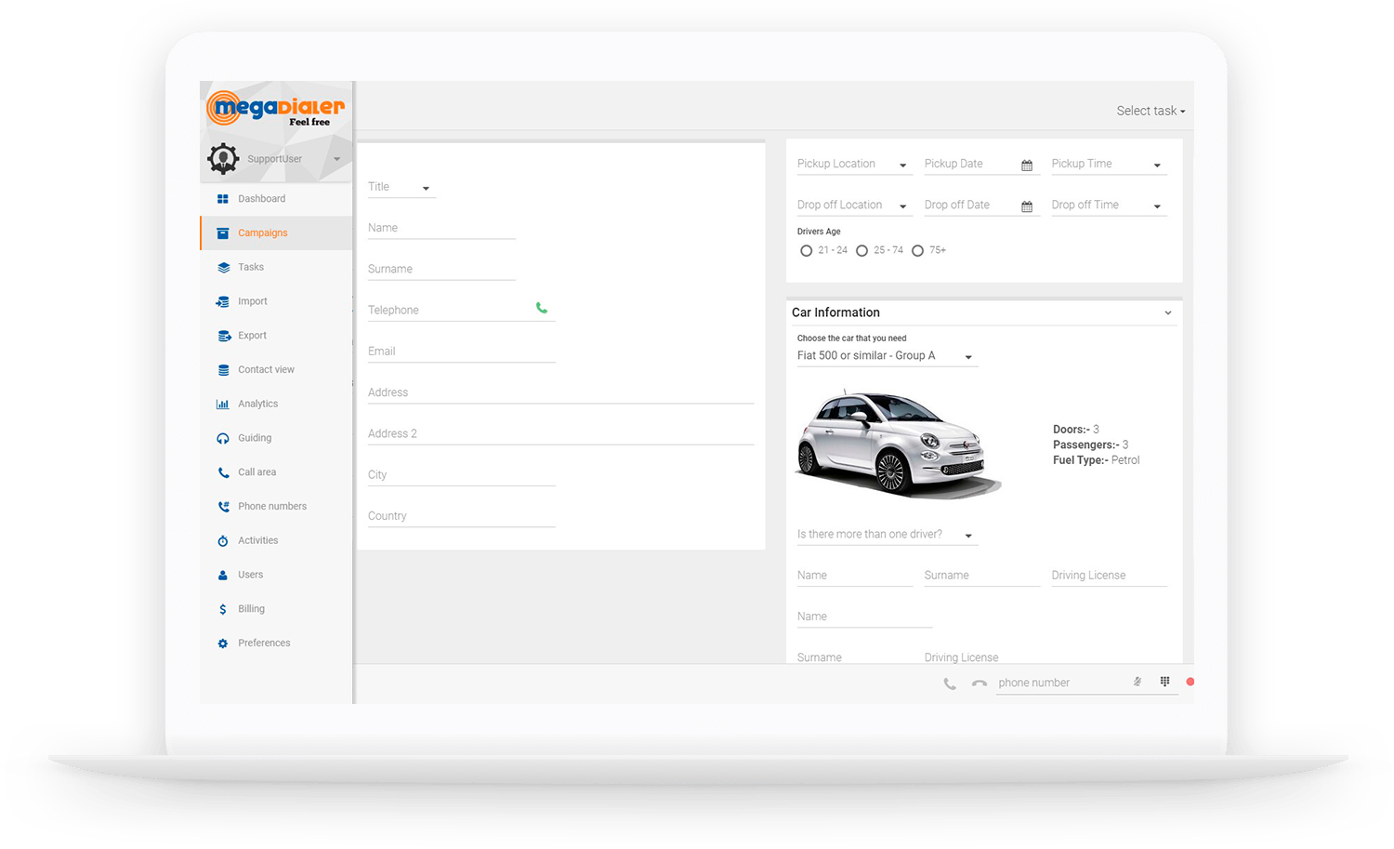Image resolution: width=1394 pixels, height=849 pixels.
Task: Select the 25 - 74 drivers age option
Action: click(862, 251)
